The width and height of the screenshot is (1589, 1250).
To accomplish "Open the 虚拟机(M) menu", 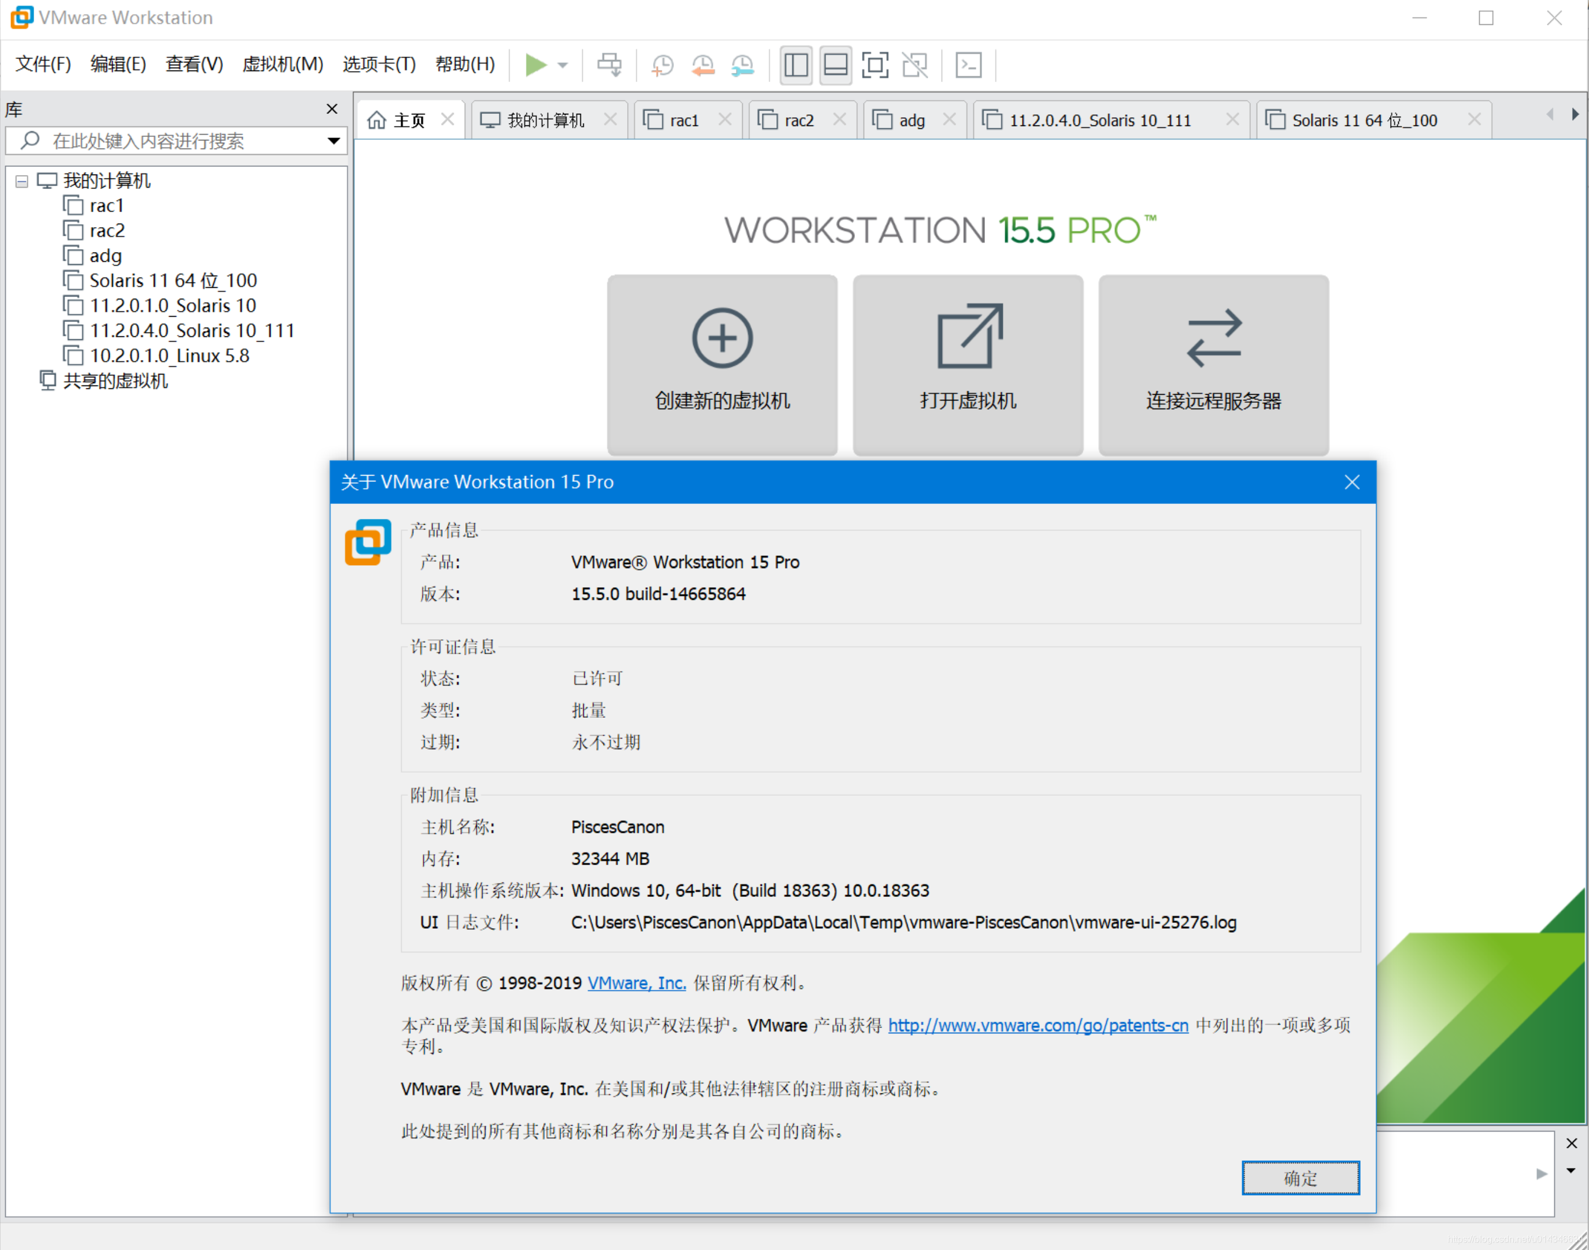I will pos(283,64).
